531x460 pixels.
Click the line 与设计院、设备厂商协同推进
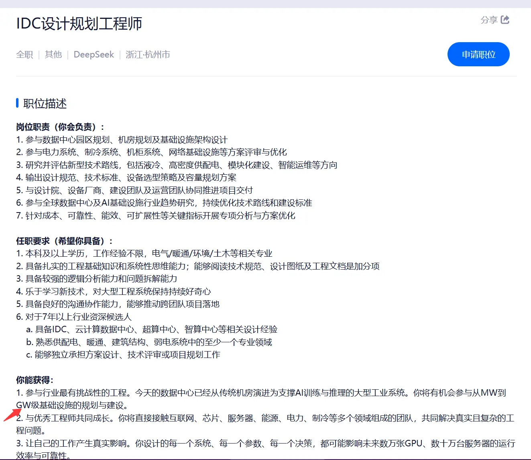click(x=135, y=190)
